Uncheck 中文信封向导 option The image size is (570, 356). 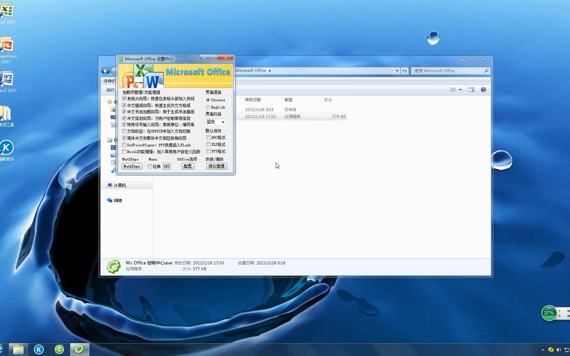click(124, 118)
